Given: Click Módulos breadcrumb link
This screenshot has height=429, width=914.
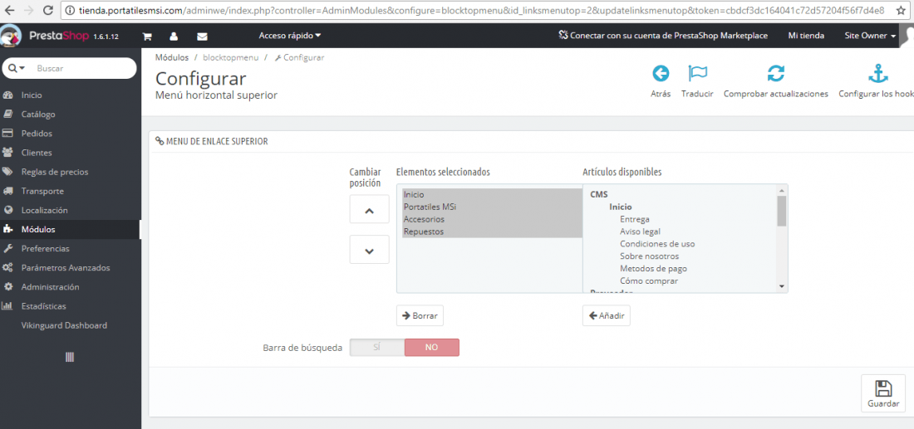Looking at the screenshot, I should pos(172,57).
